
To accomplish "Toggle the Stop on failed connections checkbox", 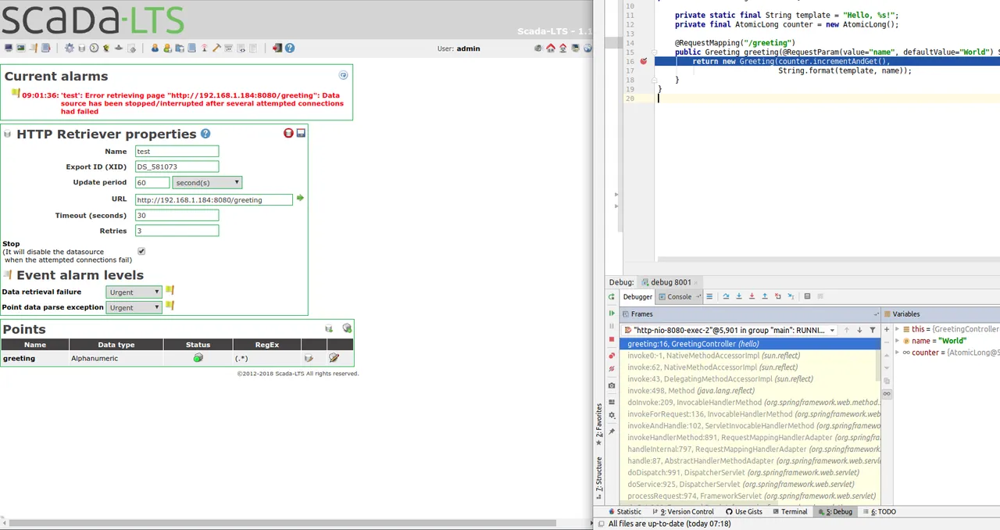I will [141, 252].
